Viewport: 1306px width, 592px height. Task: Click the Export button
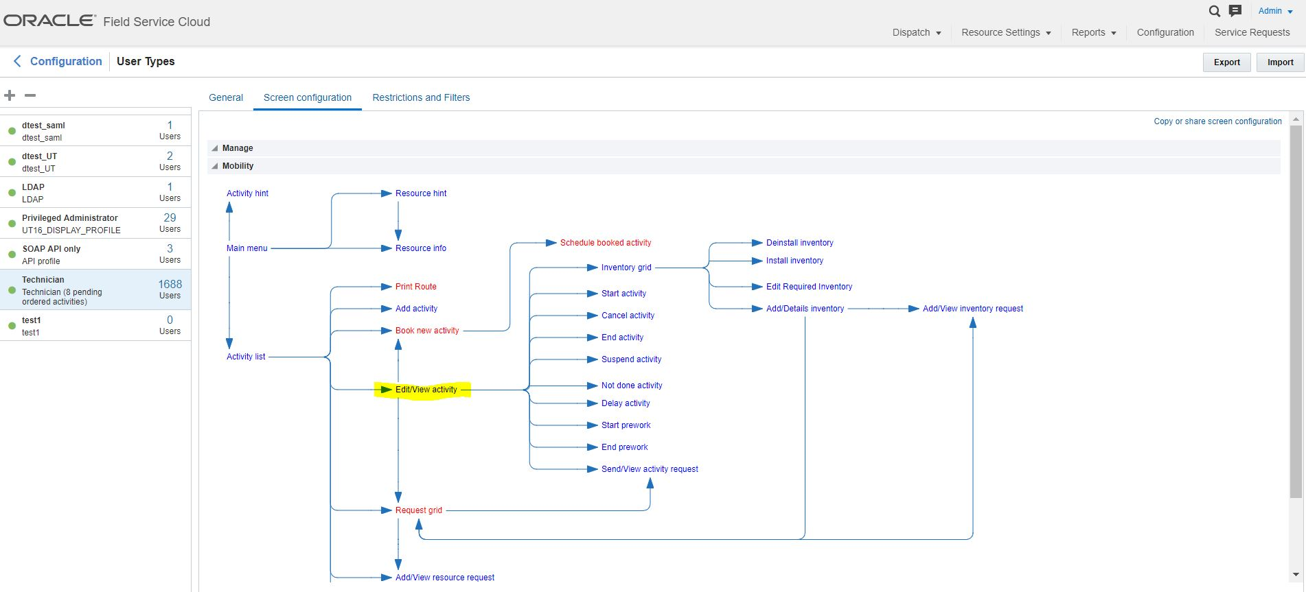(x=1226, y=62)
